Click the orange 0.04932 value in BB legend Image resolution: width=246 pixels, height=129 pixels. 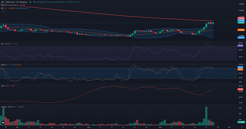coord(12,8)
